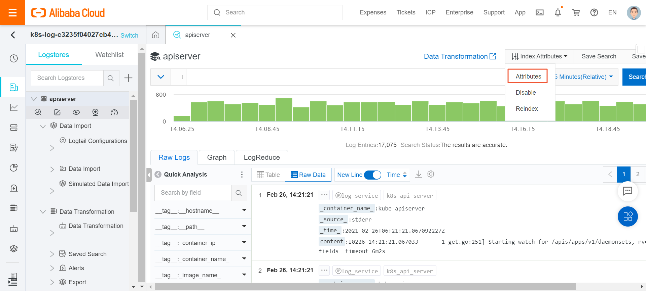Collapse the apiserver logstore tree node
Image resolution: width=646 pixels, height=291 pixels.
pos(34,99)
